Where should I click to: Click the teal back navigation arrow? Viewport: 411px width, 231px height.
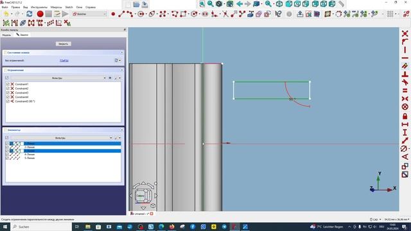[x=240, y=4]
